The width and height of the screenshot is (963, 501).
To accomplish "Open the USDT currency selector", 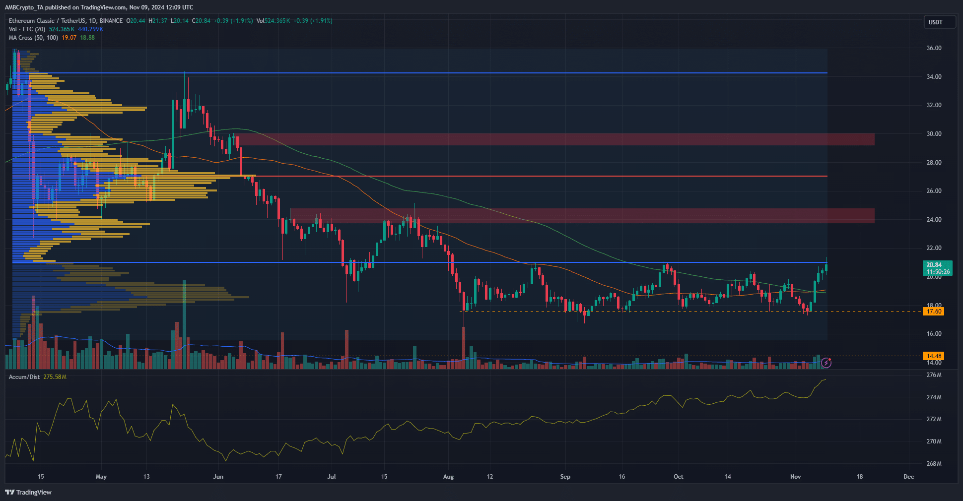I will point(940,22).
